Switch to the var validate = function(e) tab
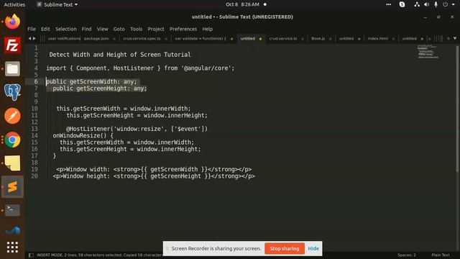The image size is (460, 259). click(x=201, y=38)
